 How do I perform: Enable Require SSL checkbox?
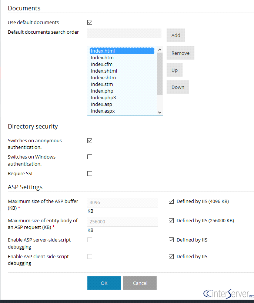90,173
